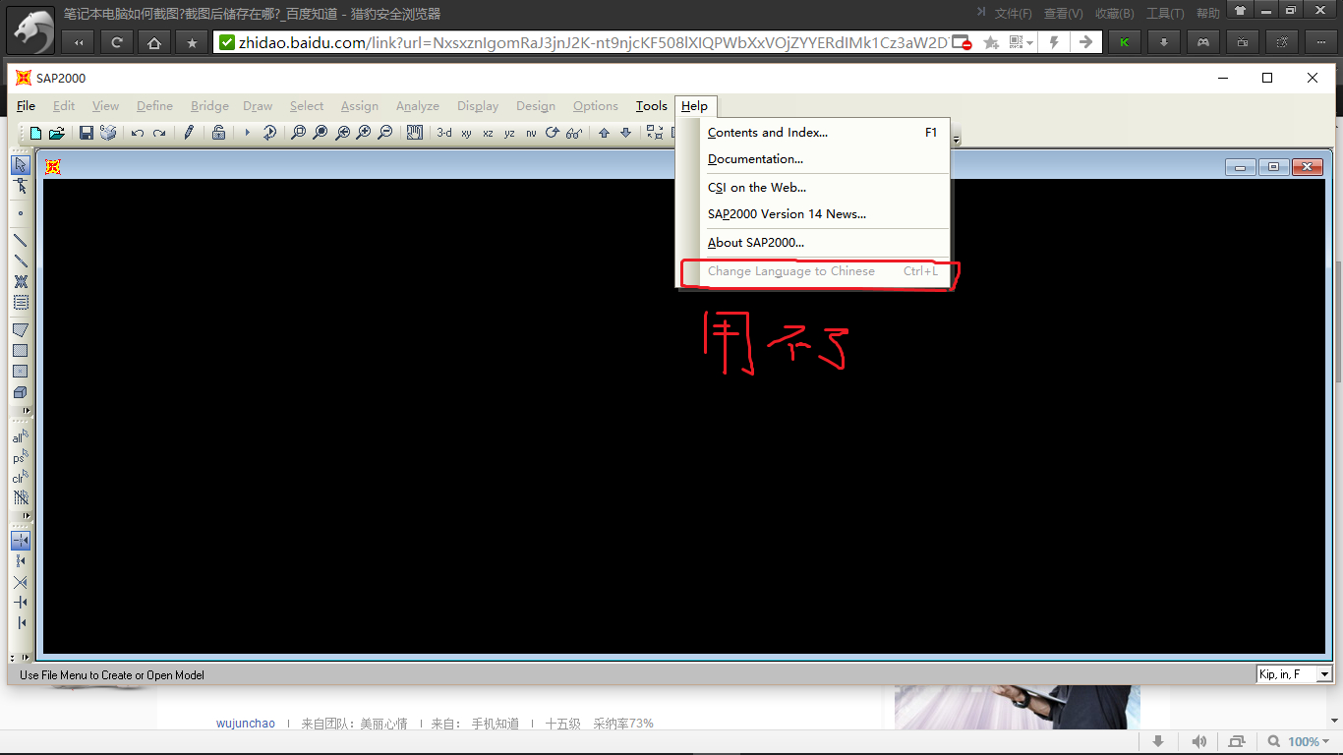The height and width of the screenshot is (755, 1343).
Task: Click the move up in list arrow
Action: click(604, 133)
